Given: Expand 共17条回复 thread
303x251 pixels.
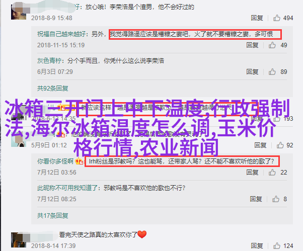Looking at the screenshot, I should point(52,215).
